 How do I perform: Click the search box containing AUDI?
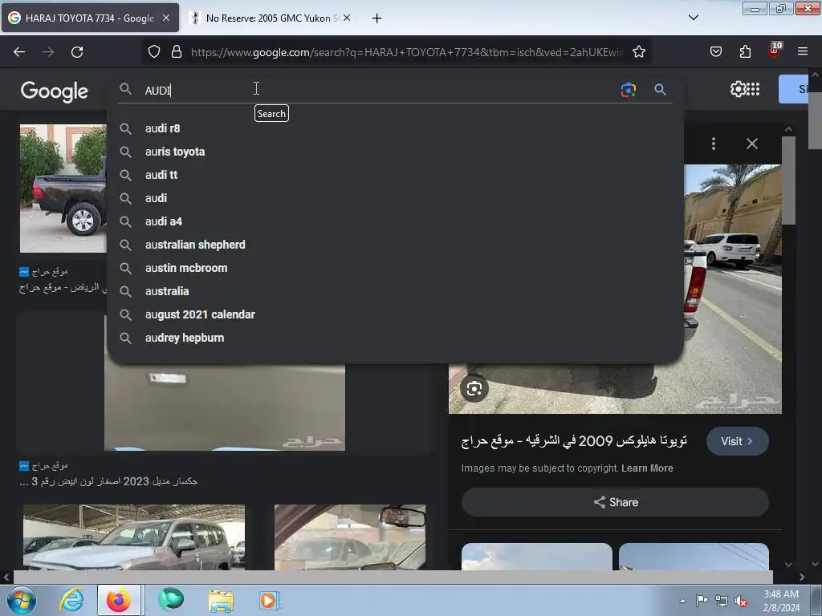point(377,90)
